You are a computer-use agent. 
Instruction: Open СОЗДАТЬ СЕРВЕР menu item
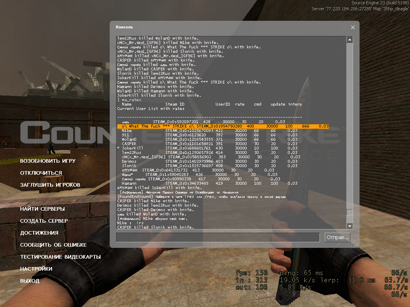pos(44,221)
